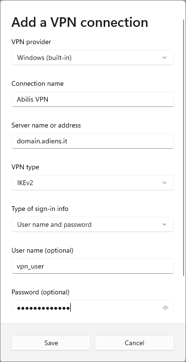This screenshot has height=362, width=186.
Task: Click the chevron arrow in VPN provider box
Action: (x=164, y=58)
